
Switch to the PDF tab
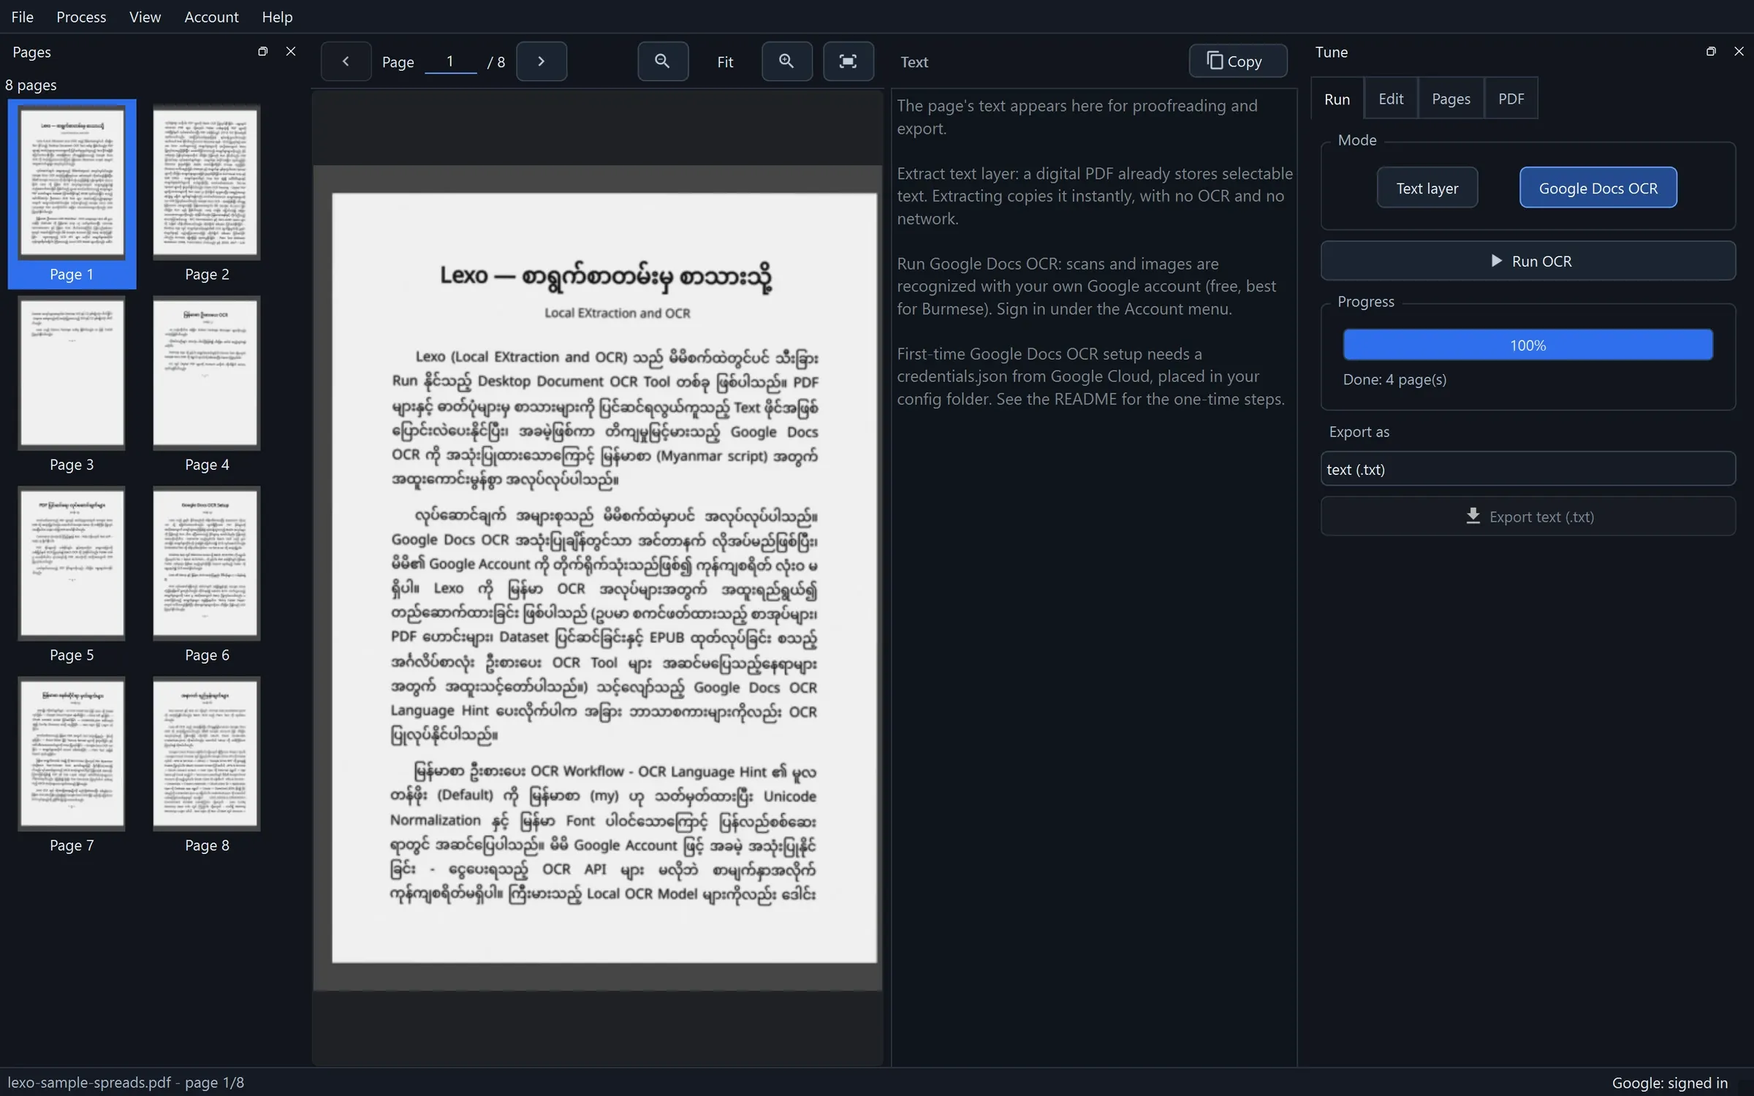pyautogui.click(x=1511, y=99)
